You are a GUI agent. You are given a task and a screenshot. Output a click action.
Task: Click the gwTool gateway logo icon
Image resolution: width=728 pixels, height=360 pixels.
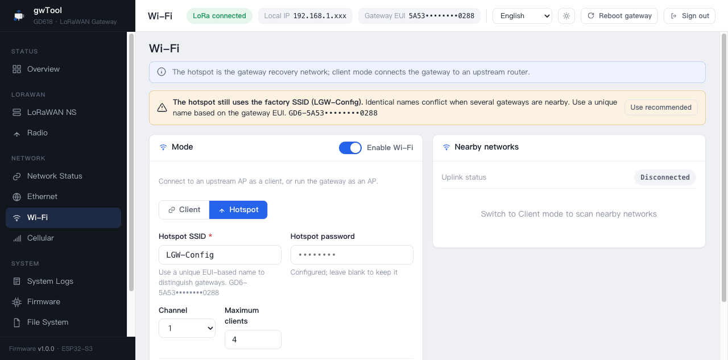click(19, 16)
